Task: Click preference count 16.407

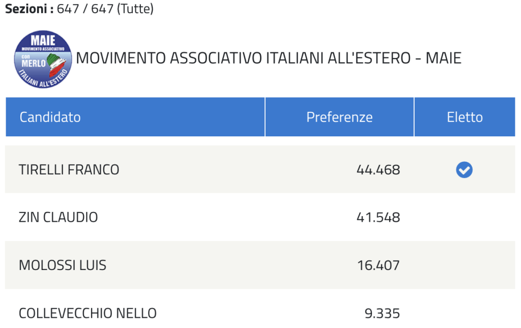Action: [x=379, y=265]
